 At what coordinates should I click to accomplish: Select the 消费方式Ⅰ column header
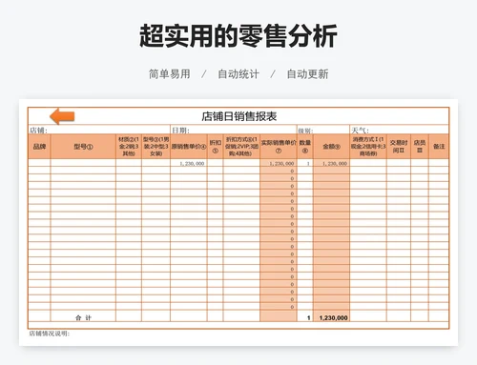tap(368, 147)
